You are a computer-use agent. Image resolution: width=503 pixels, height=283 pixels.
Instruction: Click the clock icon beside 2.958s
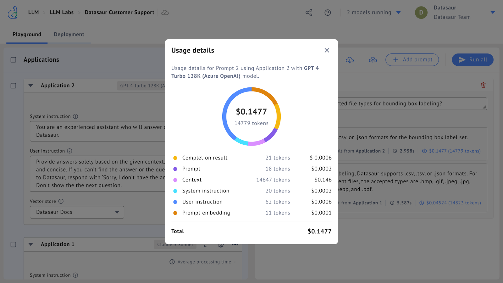point(395,151)
